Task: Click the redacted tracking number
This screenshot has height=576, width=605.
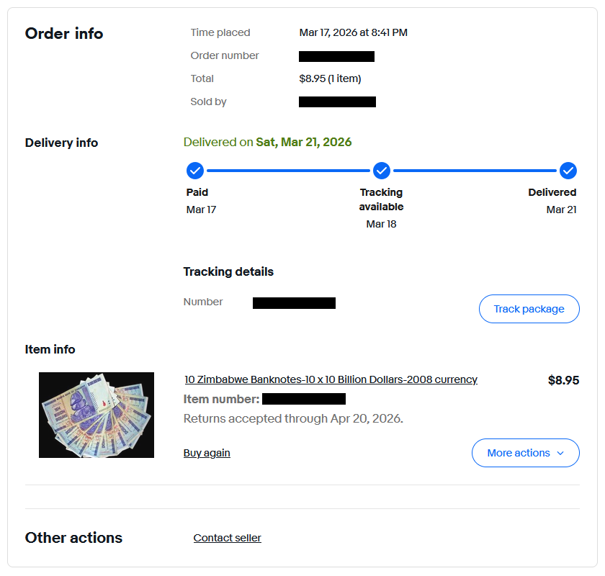Action: pyautogui.click(x=294, y=303)
